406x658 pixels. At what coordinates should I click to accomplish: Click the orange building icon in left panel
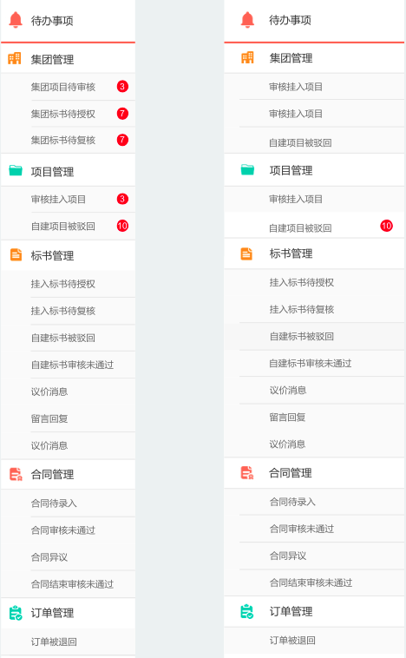click(15, 58)
